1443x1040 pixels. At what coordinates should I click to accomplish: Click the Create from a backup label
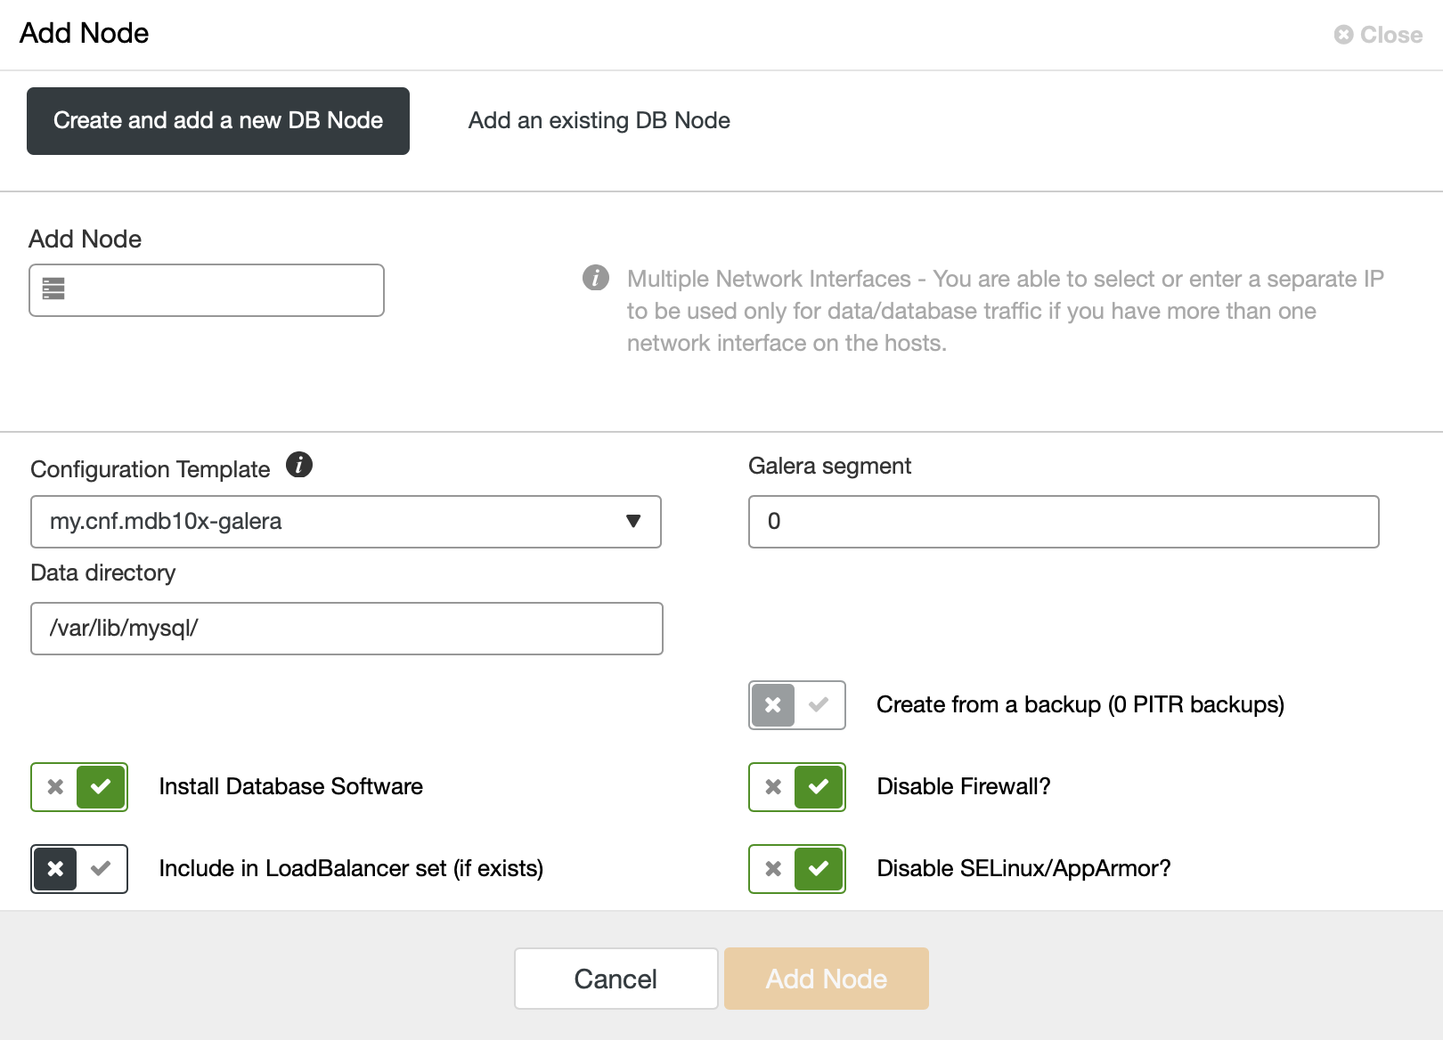[1080, 705]
